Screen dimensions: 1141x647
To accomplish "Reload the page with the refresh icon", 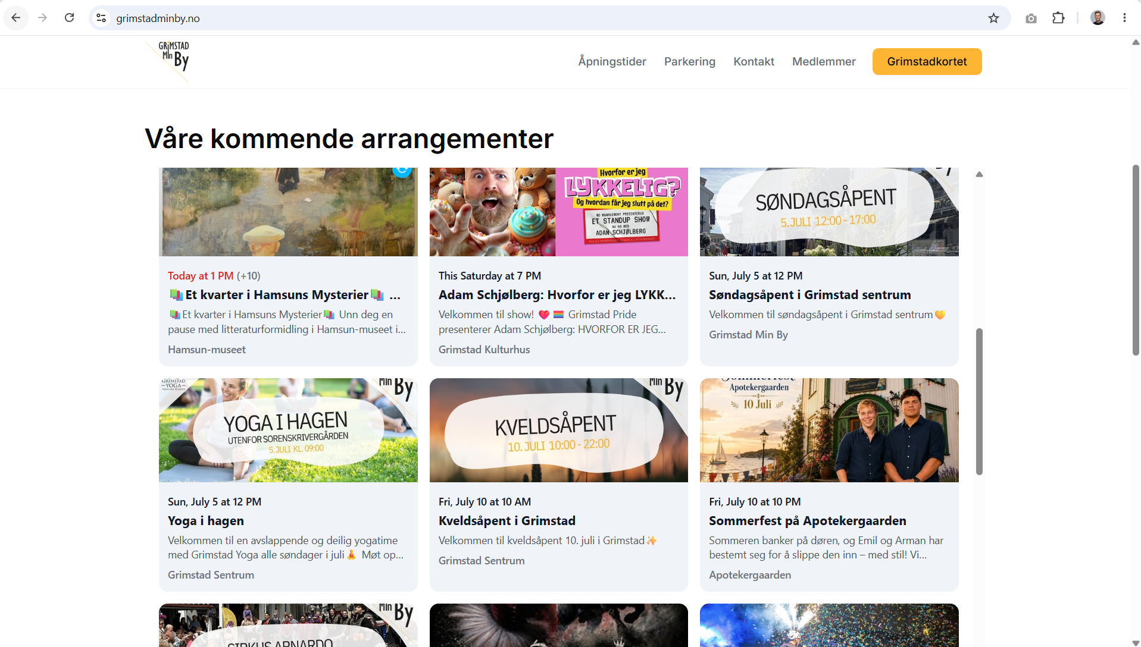I will [69, 18].
